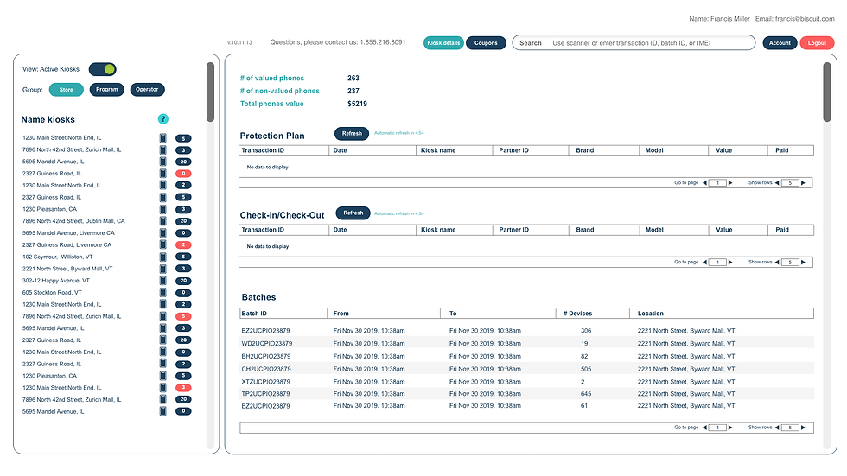Screen dimensions: 847x476
Task: Click phone icon beside 2327 Guiness Road, Livermore CA
Action: click(163, 245)
